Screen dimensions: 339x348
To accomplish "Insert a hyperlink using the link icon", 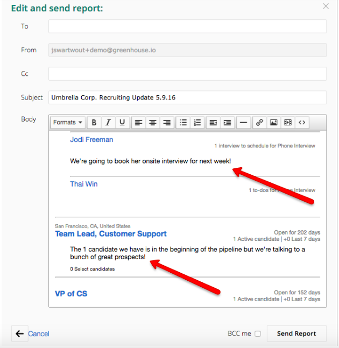I will pyautogui.click(x=260, y=122).
